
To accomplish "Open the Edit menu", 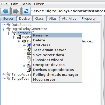I will coord(14,4).
